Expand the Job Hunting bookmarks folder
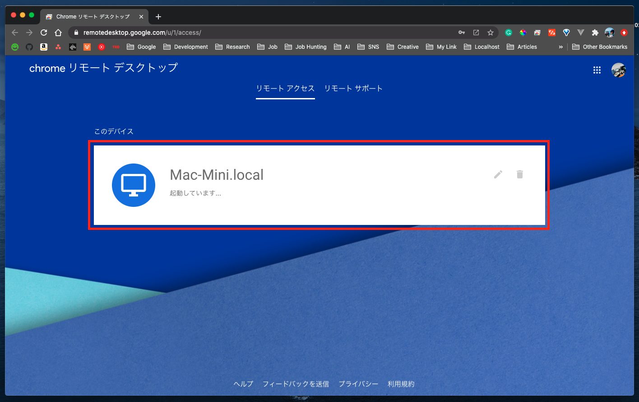Screen dimensions: 639x402 [306, 47]
